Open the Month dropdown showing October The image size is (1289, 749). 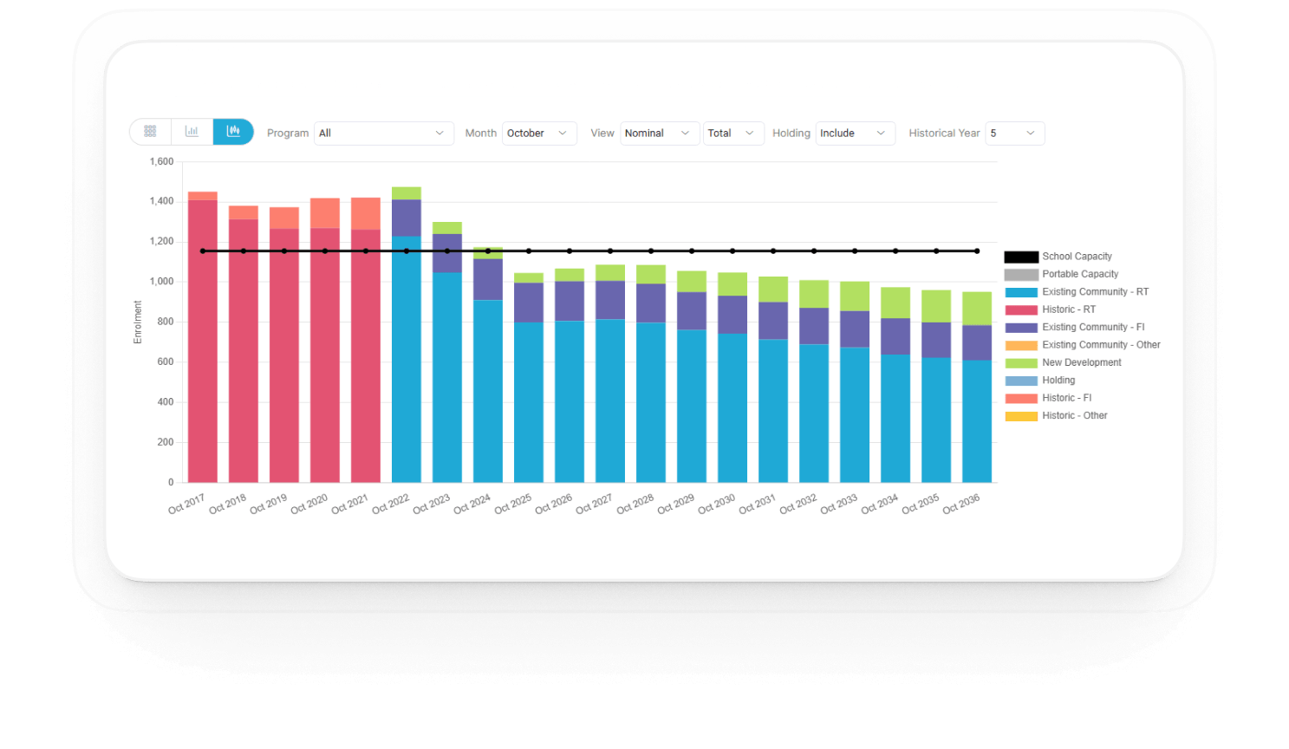pyautogui.click(x=539, y=134)
